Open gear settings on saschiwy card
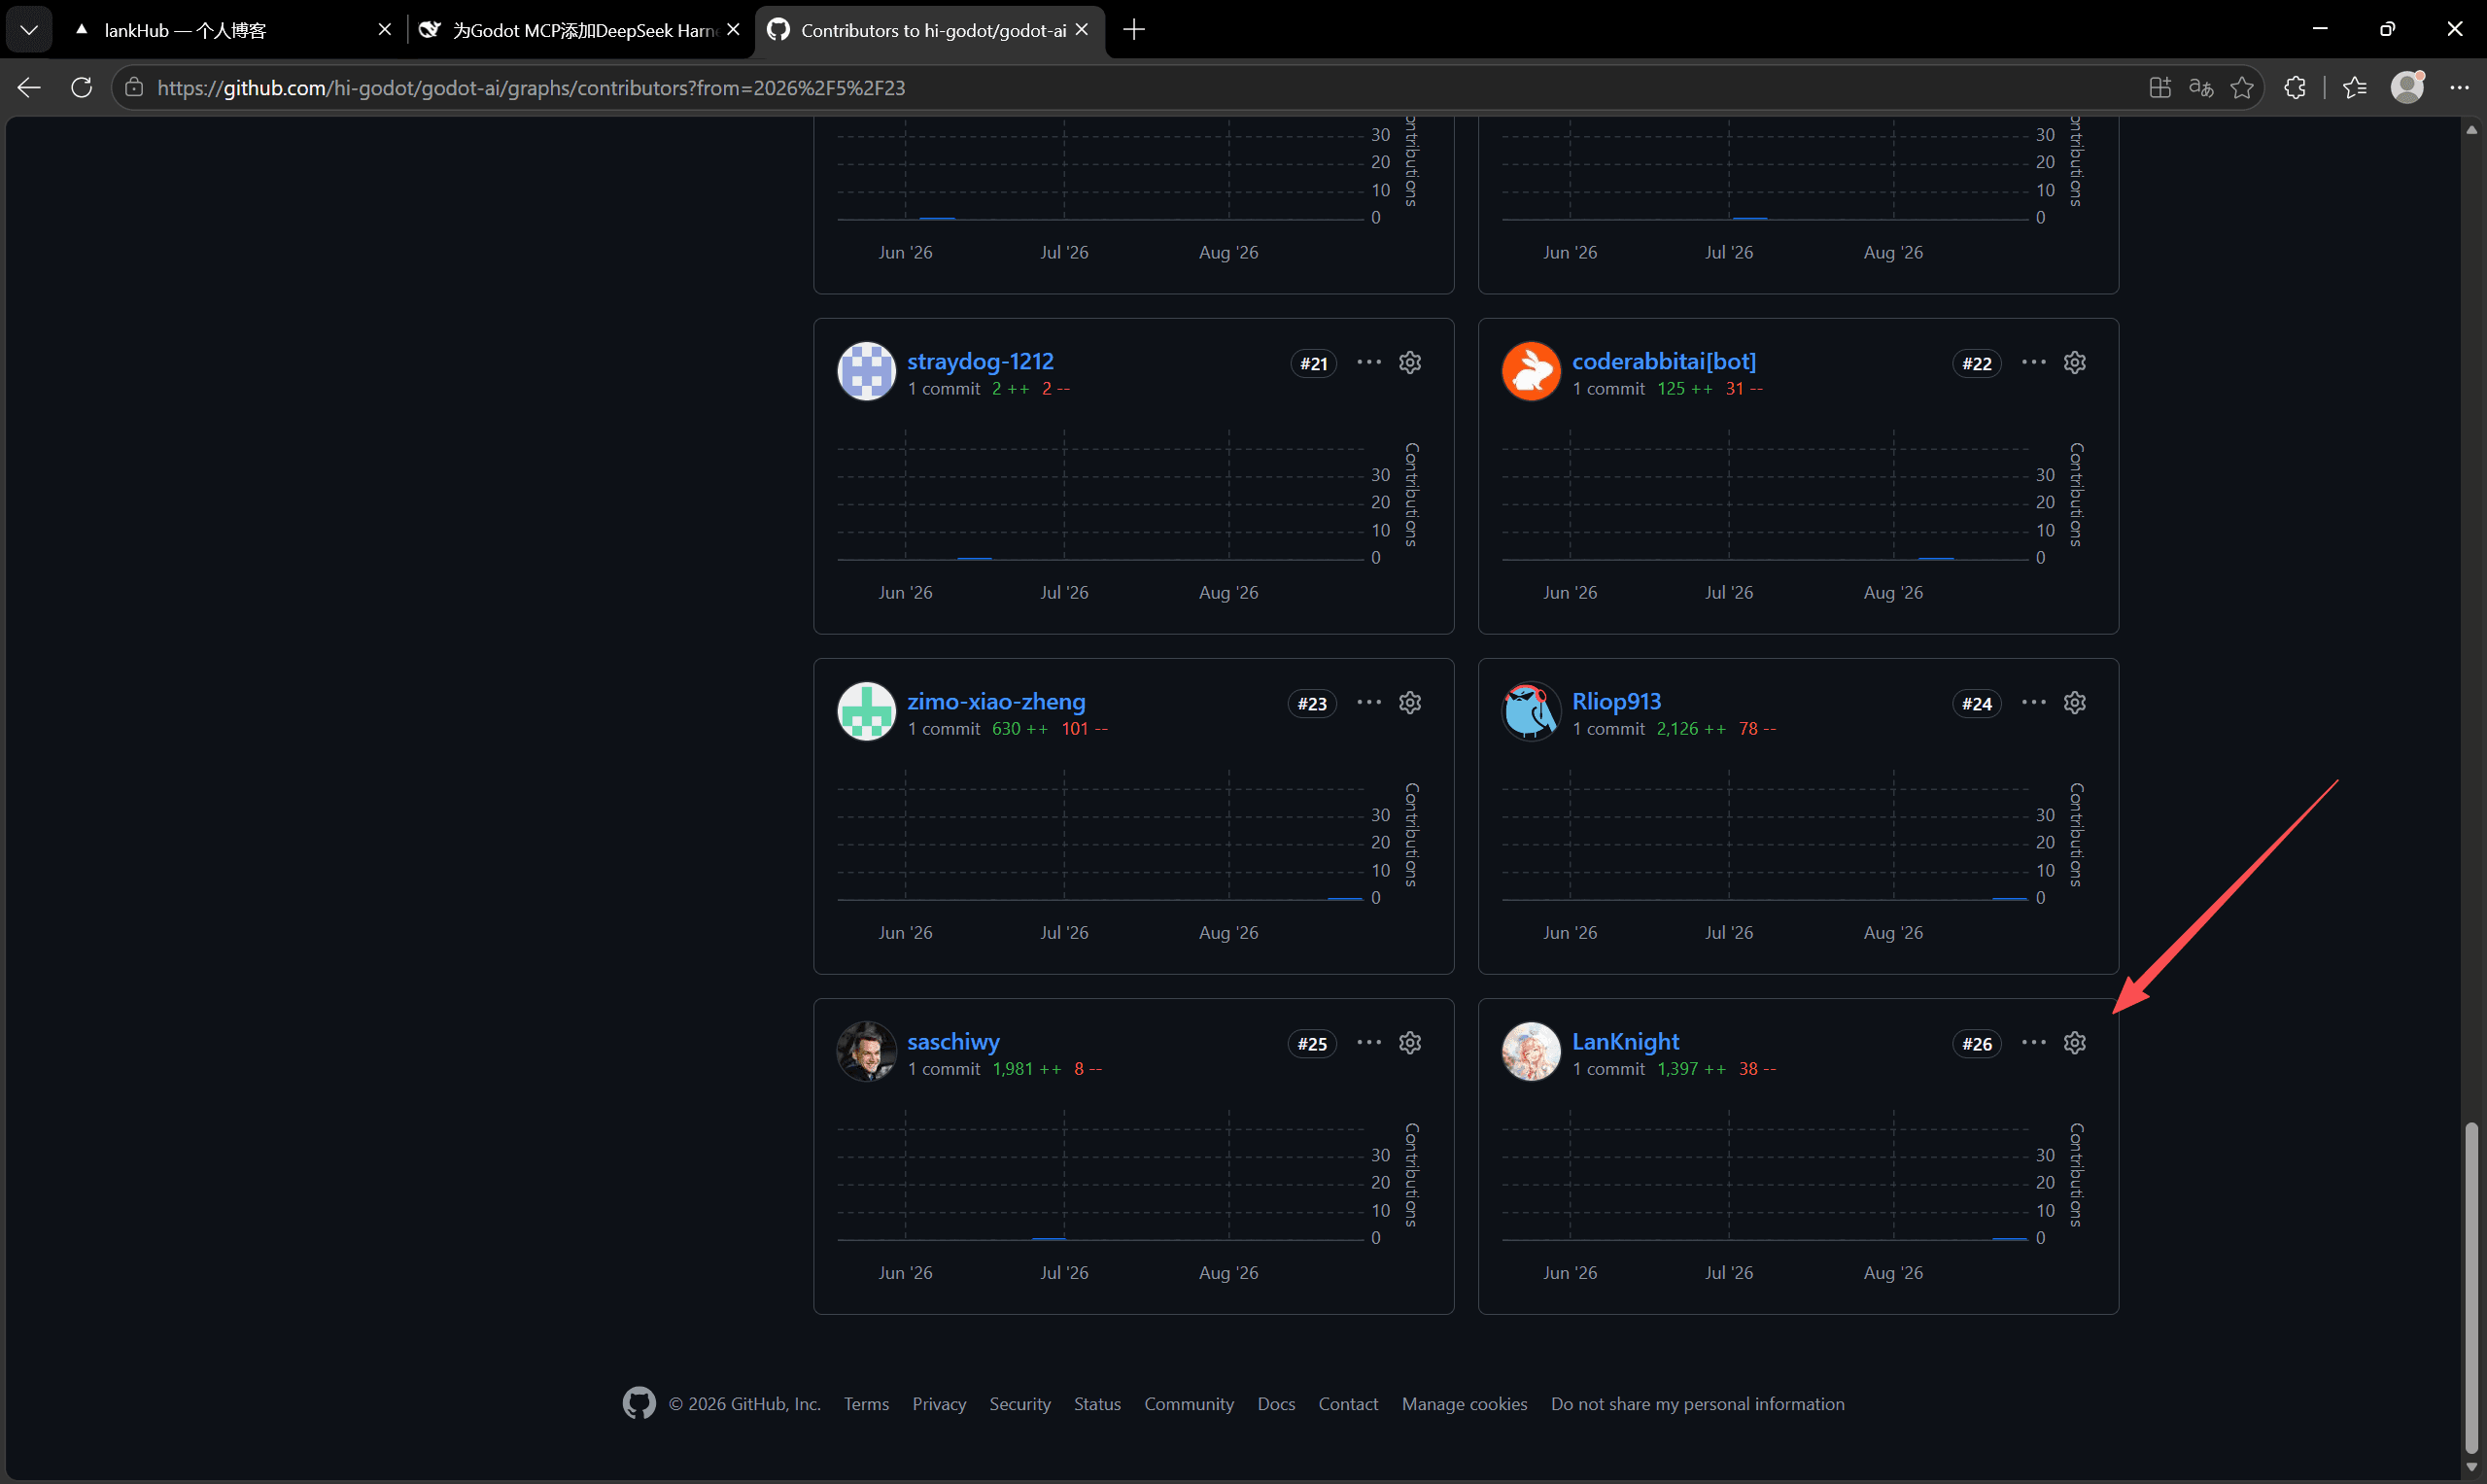 (1410, 1042)
